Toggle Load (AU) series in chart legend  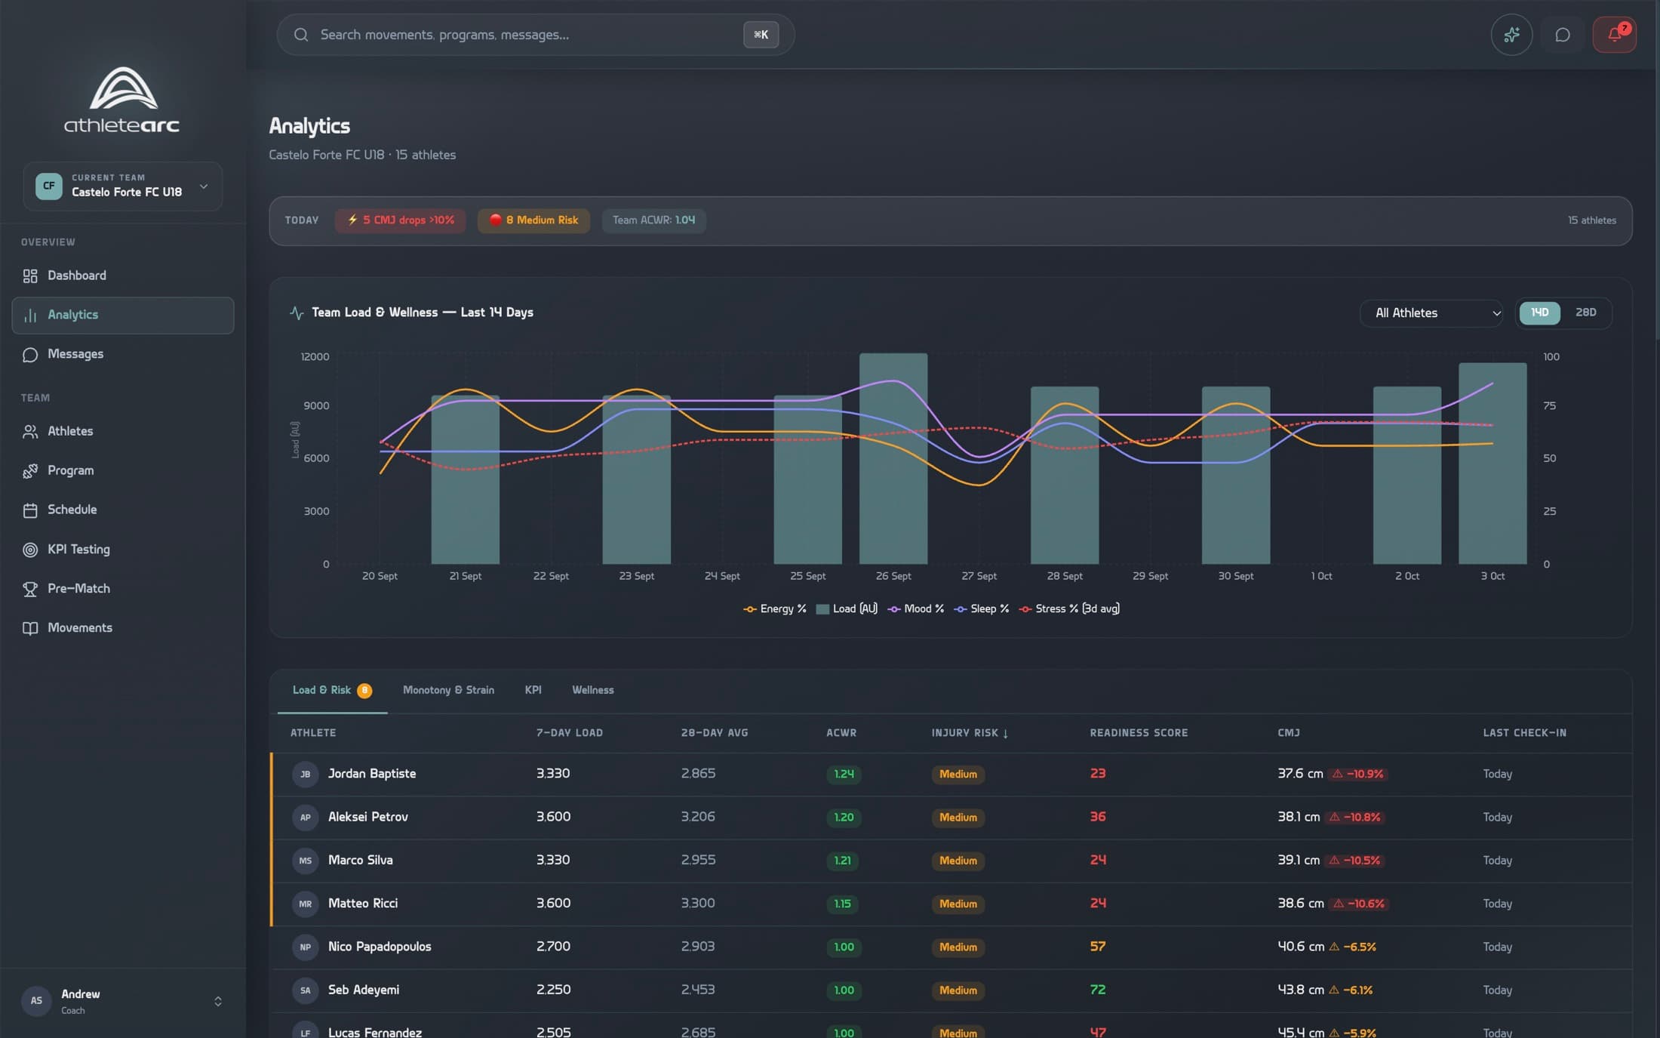(847, 609)
